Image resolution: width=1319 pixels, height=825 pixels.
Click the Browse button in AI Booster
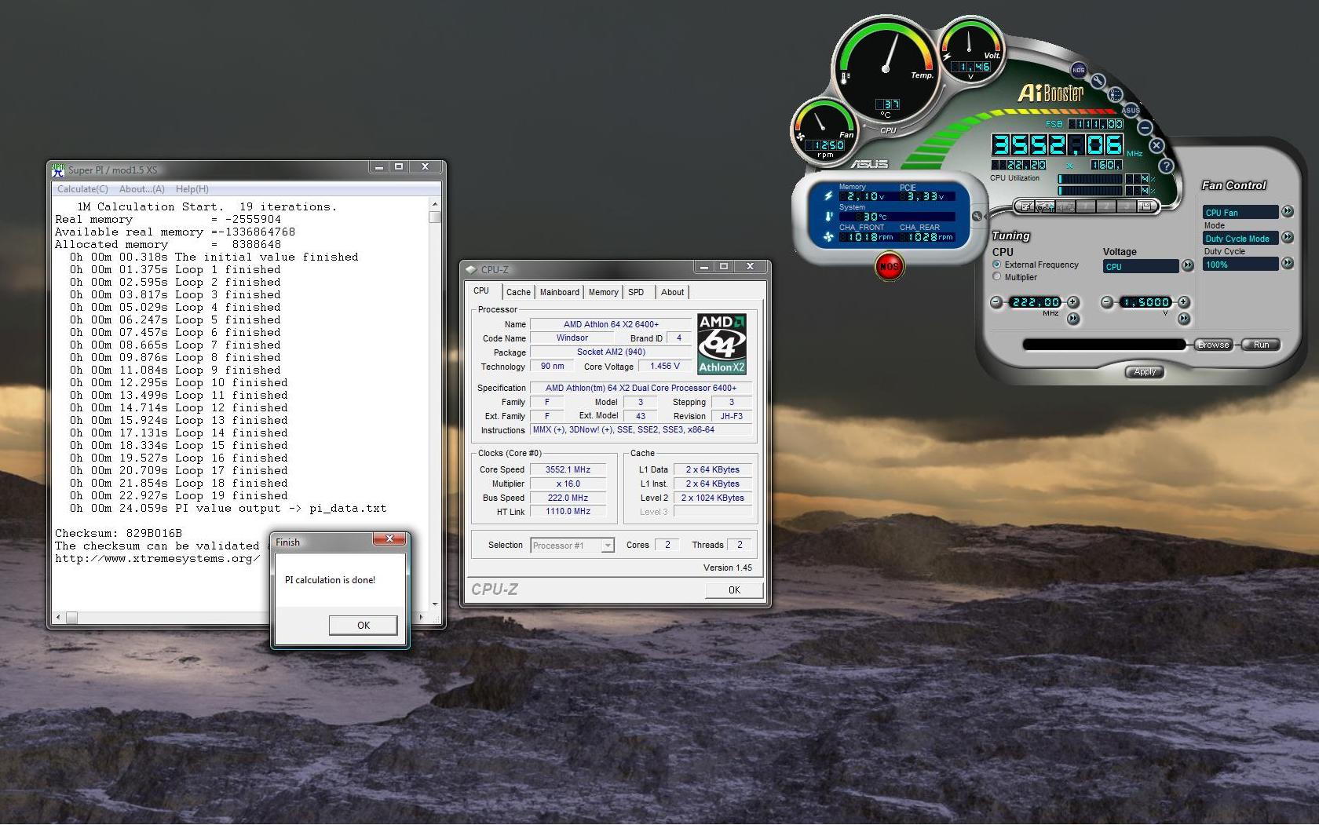pos(1214,345)
